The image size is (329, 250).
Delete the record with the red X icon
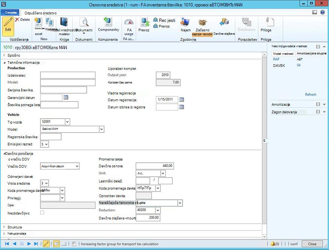[23, 20]
